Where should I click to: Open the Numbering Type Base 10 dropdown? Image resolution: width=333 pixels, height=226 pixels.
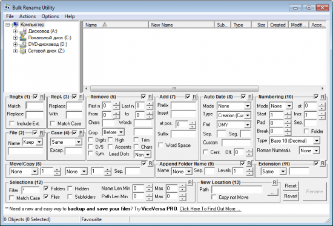coord(317,141)
